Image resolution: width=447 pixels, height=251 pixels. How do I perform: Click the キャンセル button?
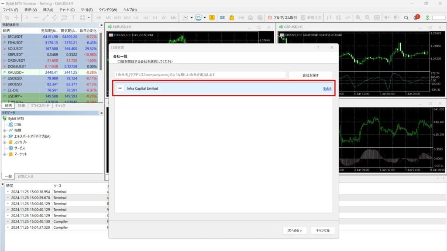click(x=323, y=231)
